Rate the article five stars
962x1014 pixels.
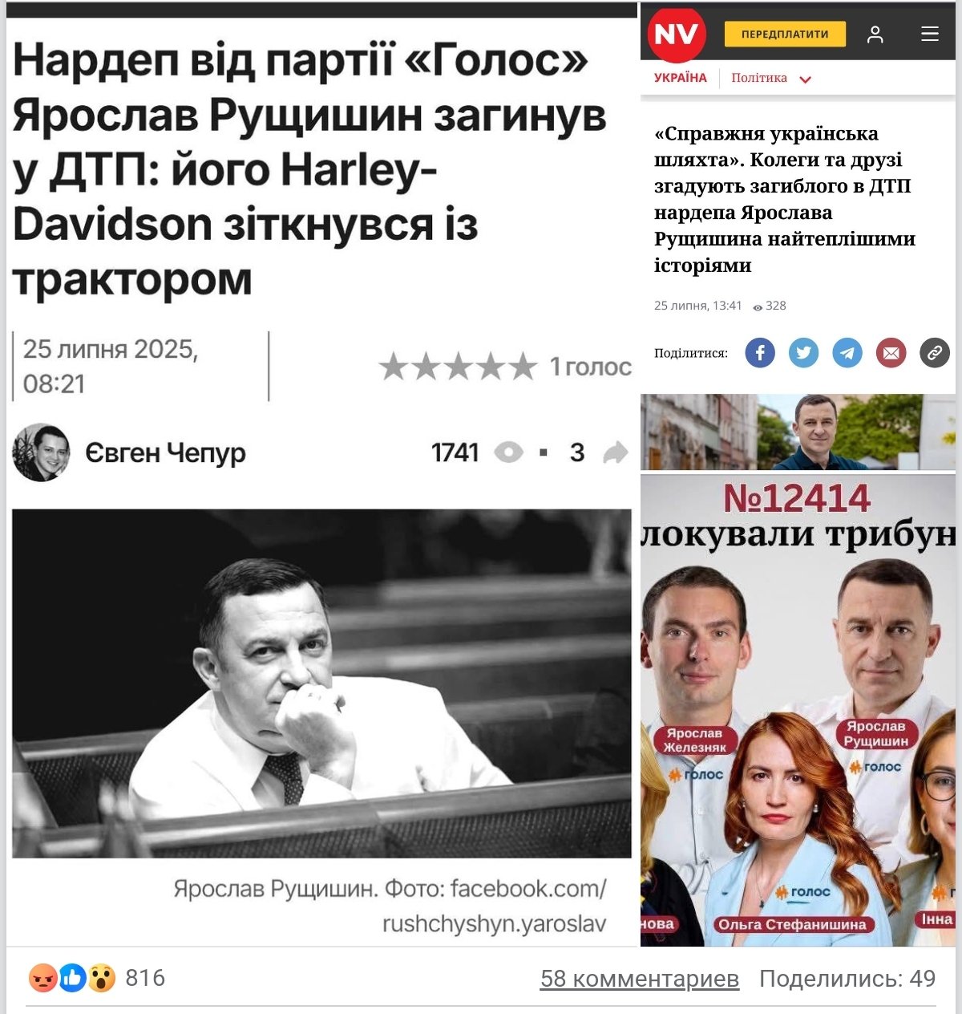pos(523,367)
